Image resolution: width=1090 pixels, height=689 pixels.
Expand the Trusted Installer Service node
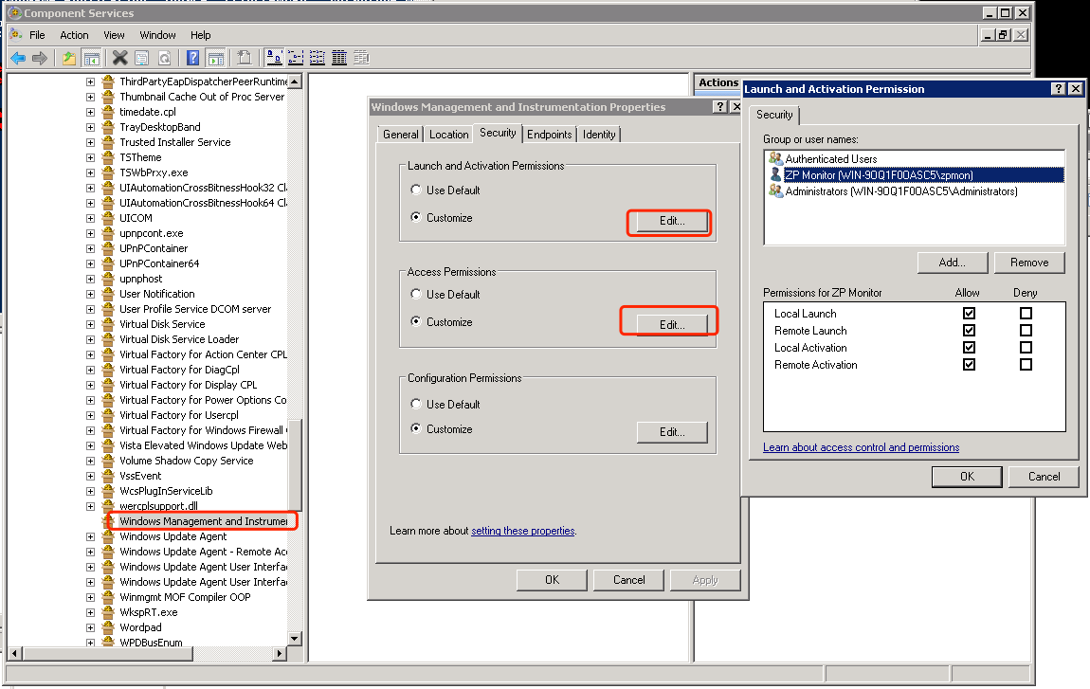[x=91, y=142]
